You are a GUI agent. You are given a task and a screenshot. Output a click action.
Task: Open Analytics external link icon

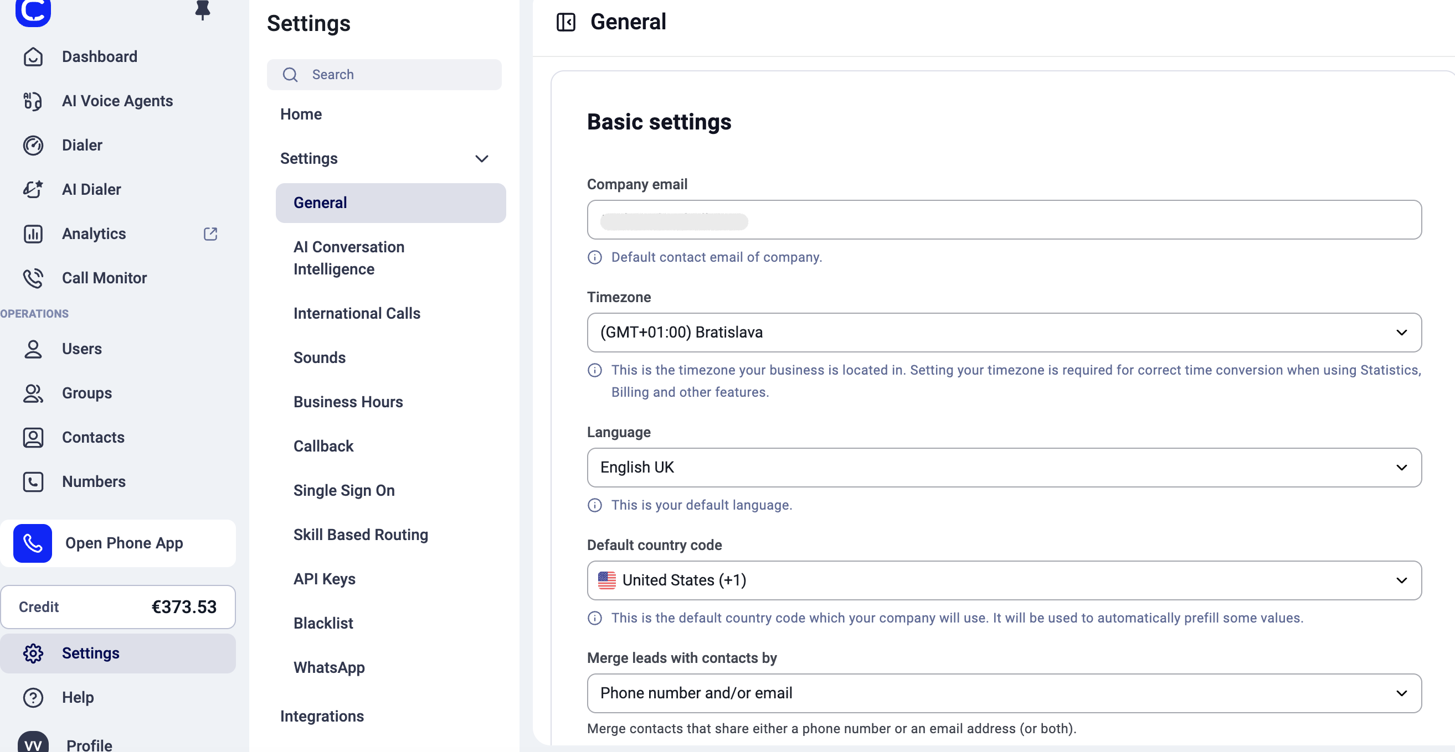point(210,234)
